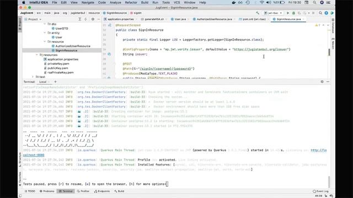
Task: Select publicKey.pem in project tree
Action: (x=57, y=68)
